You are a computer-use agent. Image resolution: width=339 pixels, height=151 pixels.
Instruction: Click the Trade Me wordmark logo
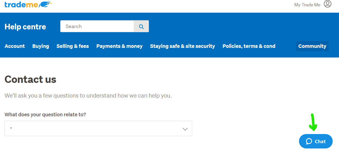(21, 4)
